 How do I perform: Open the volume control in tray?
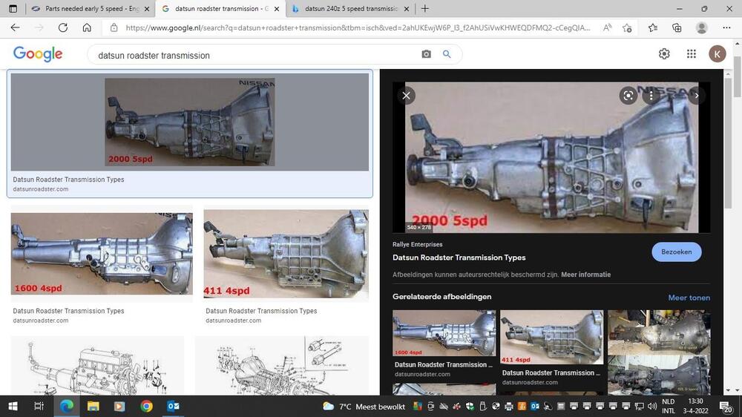coord(652,406)
